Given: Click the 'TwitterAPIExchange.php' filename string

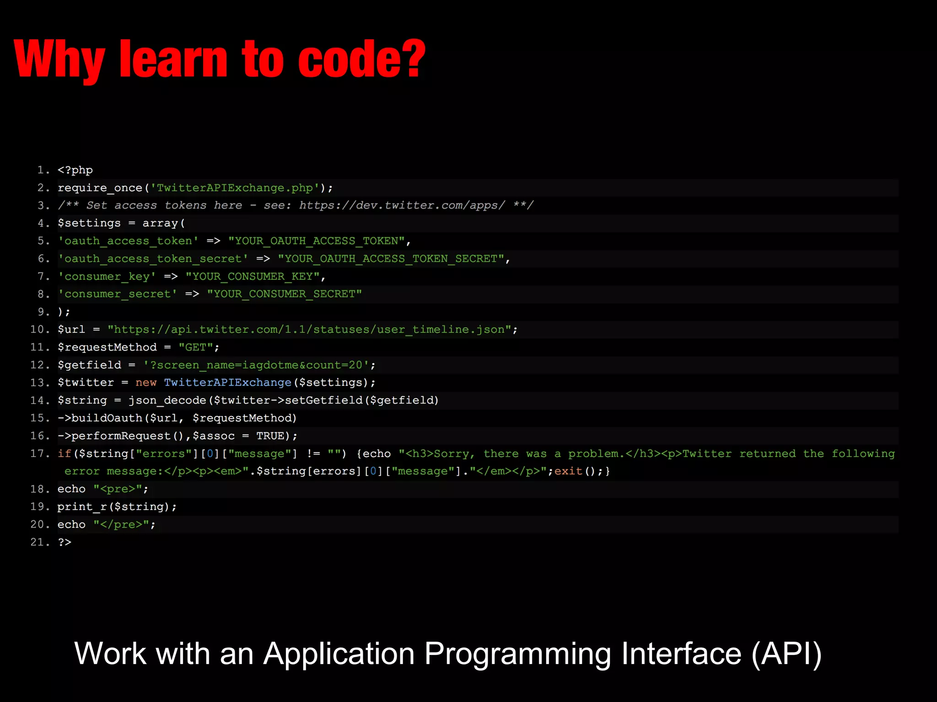Looking at the screenshot, I should pyautogui.click(x=235, y=188).
